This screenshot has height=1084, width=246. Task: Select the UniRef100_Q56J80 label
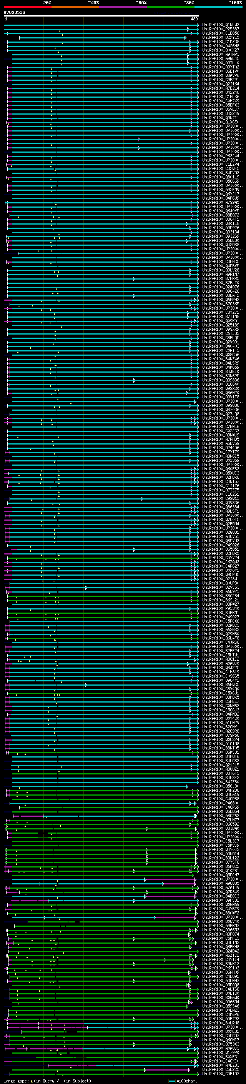pyautogui.click(x=221, y=786)
